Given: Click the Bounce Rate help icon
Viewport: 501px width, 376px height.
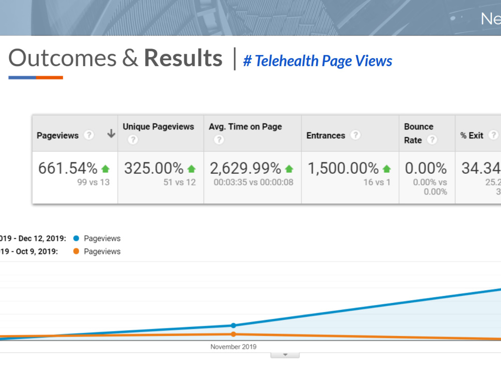Looking at the screenshot, I should tap(432, 140).
